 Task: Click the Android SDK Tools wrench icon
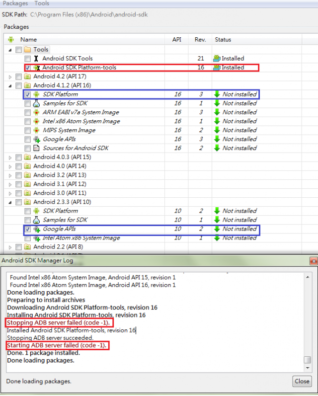pyautogui.click(x=36, y=59)
